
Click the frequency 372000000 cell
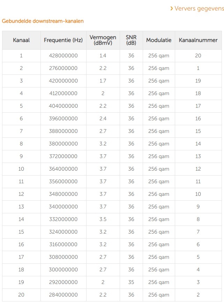click(x=63, y=156)
